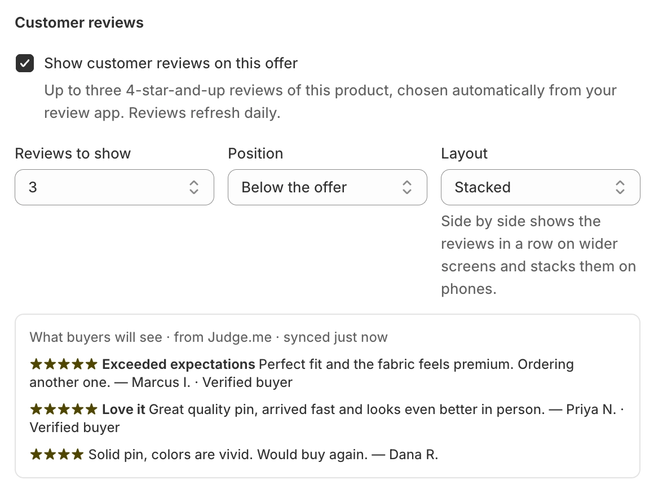654x493 pixels.
Task: Click the Exceeded expectations review title
Action: pos(179,364)
